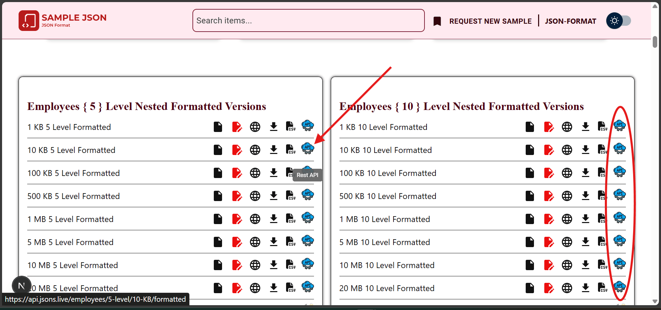661x310 pixels.
Task: Open Rest API for 10 KB 5 Level Formatted
Action: (308, 148)
